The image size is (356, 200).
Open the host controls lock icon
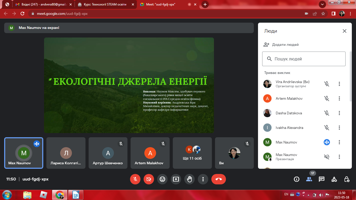347,179
